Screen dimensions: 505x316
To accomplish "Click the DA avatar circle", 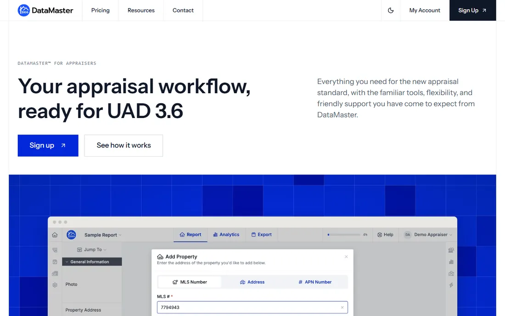I will pos(408,235).
